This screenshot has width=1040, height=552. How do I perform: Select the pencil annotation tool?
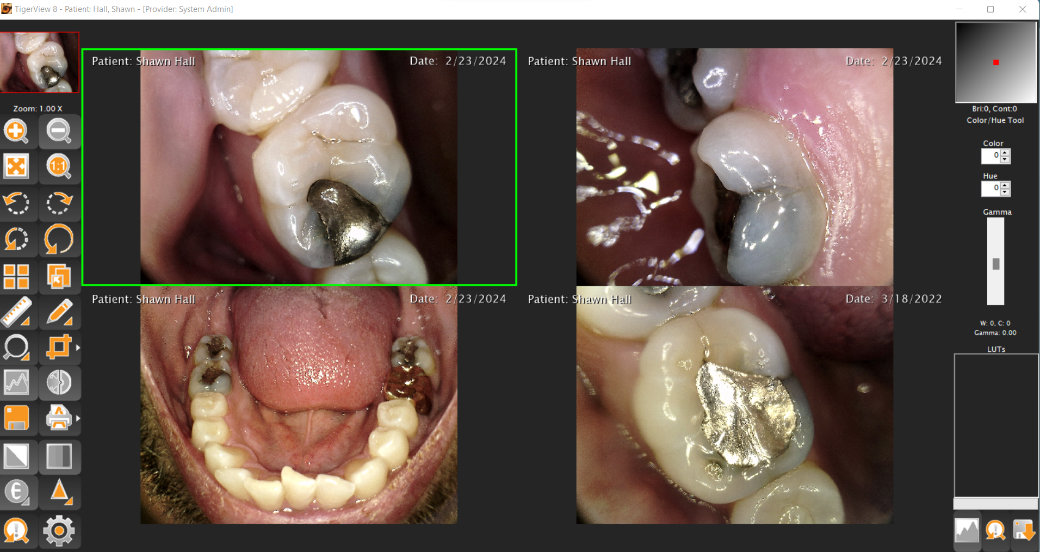[59, 312]
